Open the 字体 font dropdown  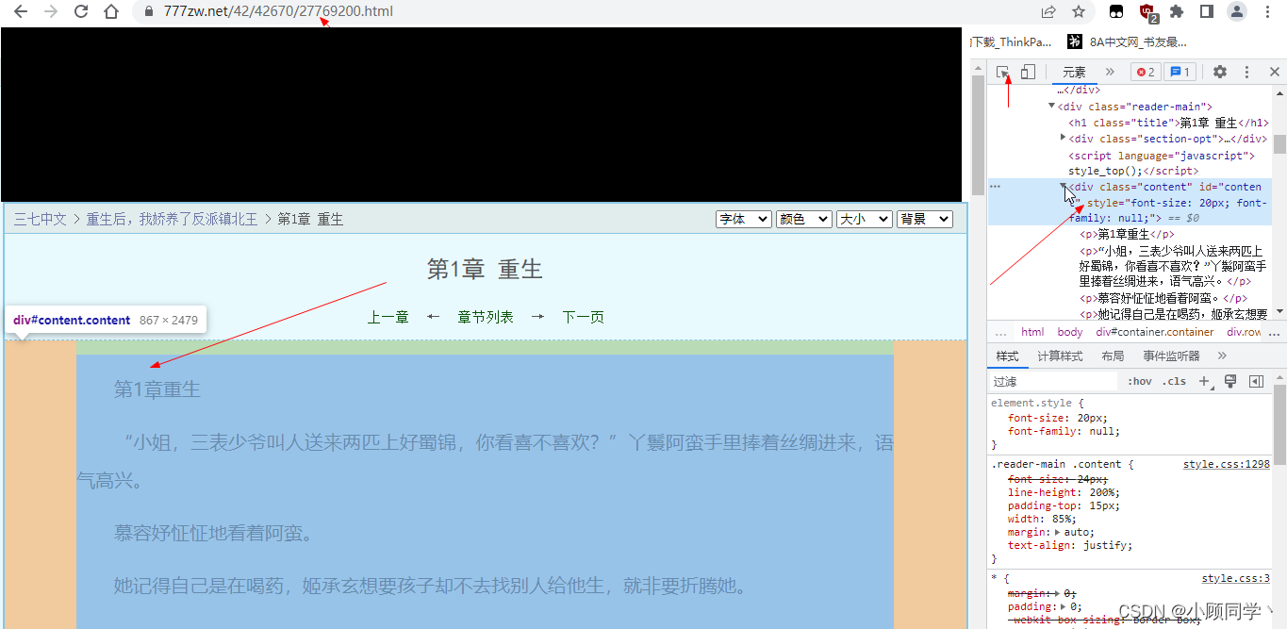744,219
